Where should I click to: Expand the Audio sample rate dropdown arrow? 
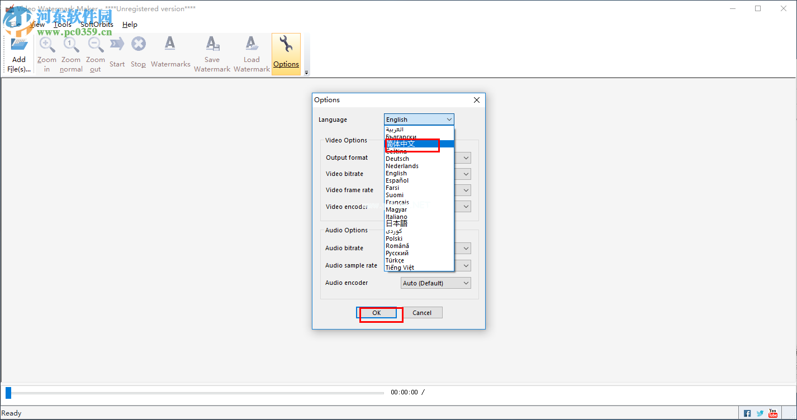tap(466, 265)
